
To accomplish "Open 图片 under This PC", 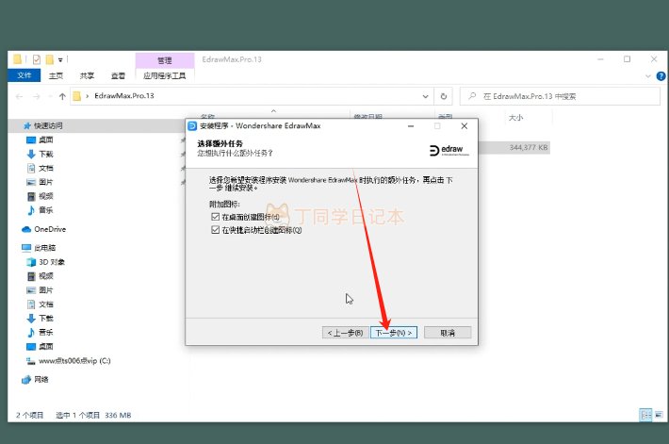I will [45, 290].
